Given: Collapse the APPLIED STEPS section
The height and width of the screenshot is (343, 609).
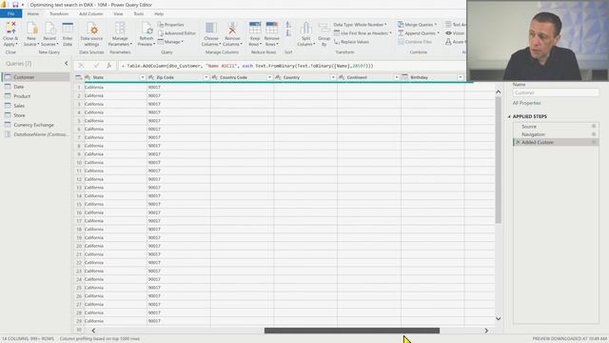Looking at the screenshot, I should (509, 116).
